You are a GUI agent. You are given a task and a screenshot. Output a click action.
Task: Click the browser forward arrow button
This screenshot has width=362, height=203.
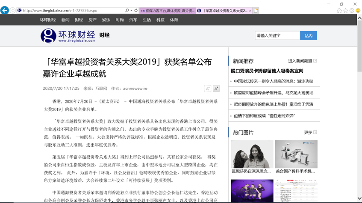point(13,10)
